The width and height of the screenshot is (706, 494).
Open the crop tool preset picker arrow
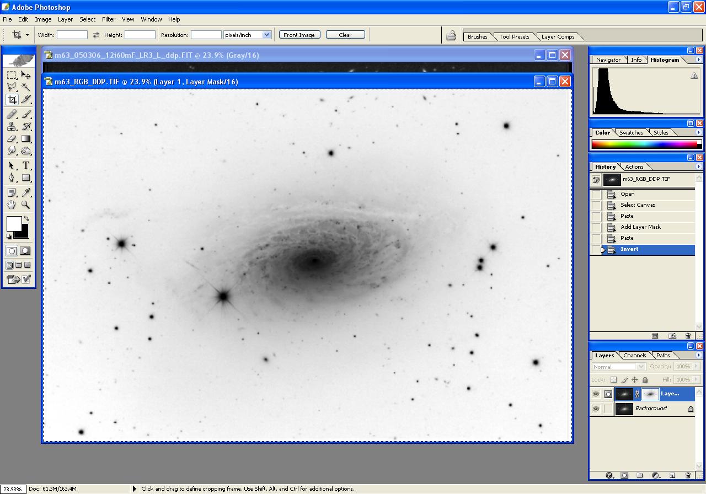coord(26,35)
